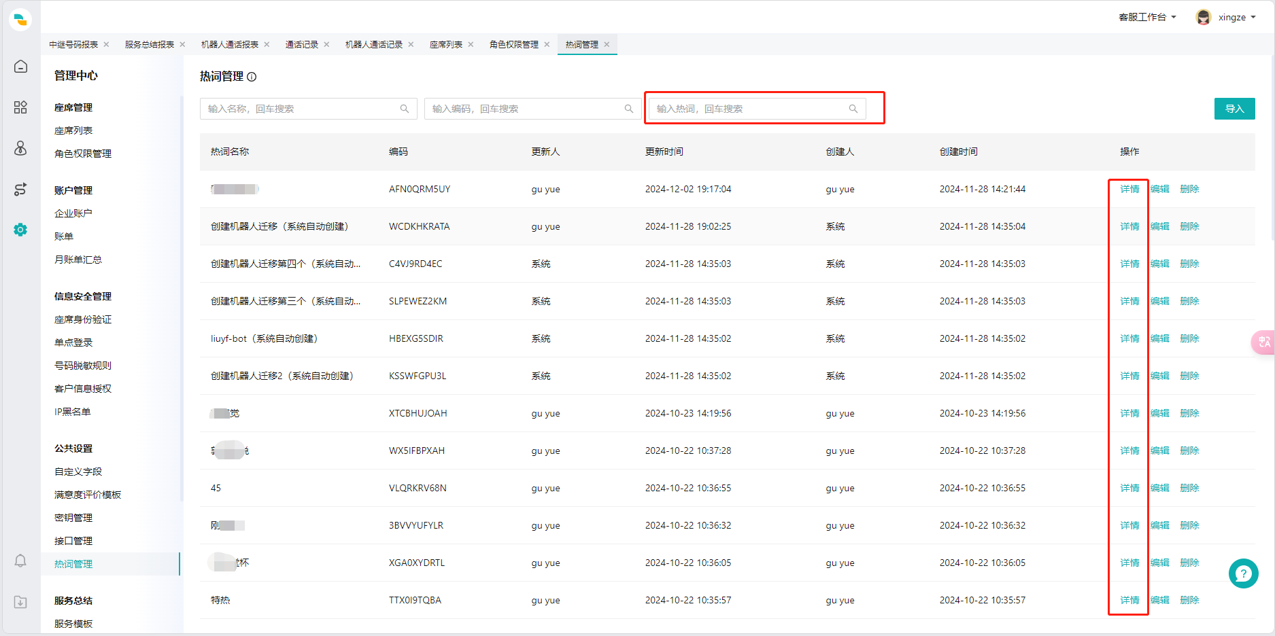Switch to the 座席列表 tab
This screenshot has width=1275, height=636.
click(x=446, y=45)
